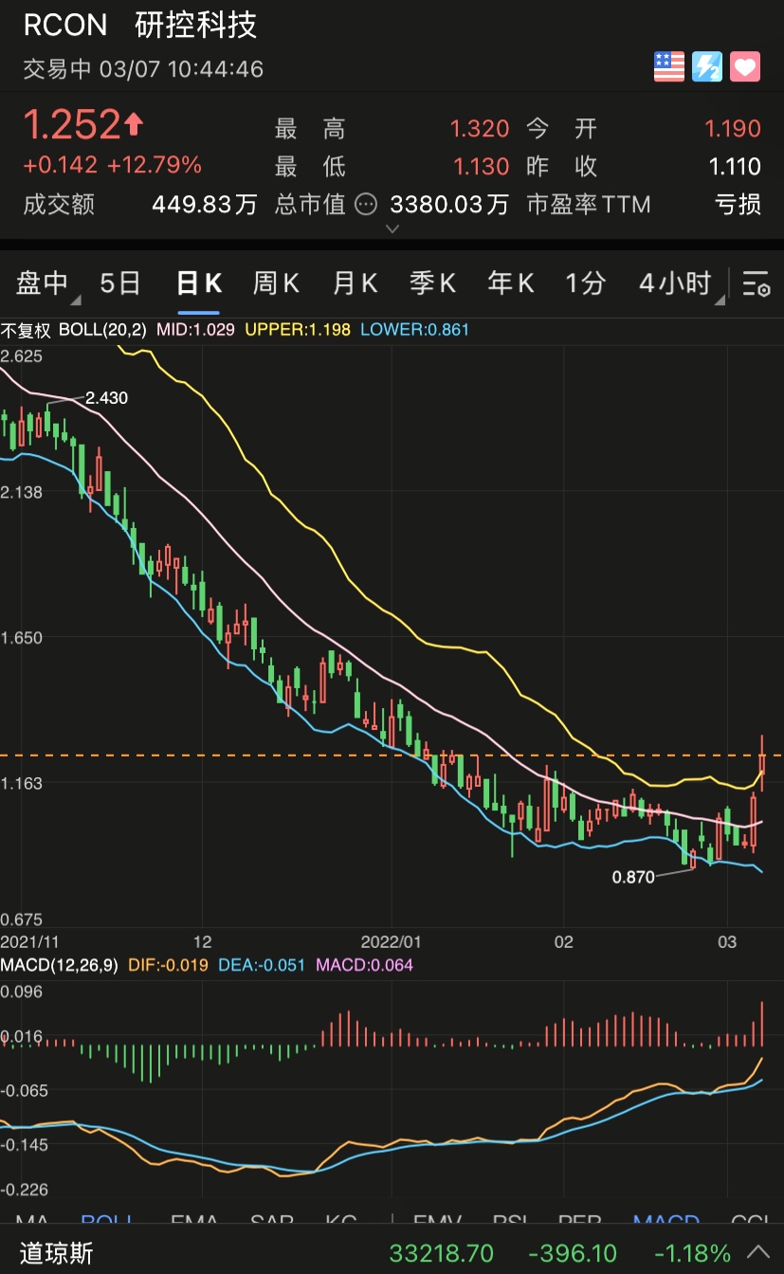Expand more quote details chevron
This screenshot has height=1274, width=784.
coord(392,228)
